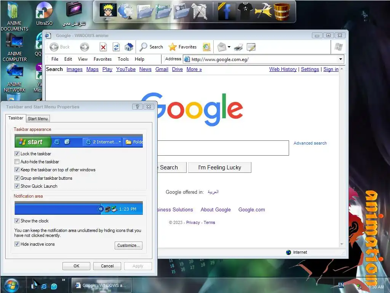Expand the address bar dropdown arrow
The image size is (390, 293).
[341, 59]
